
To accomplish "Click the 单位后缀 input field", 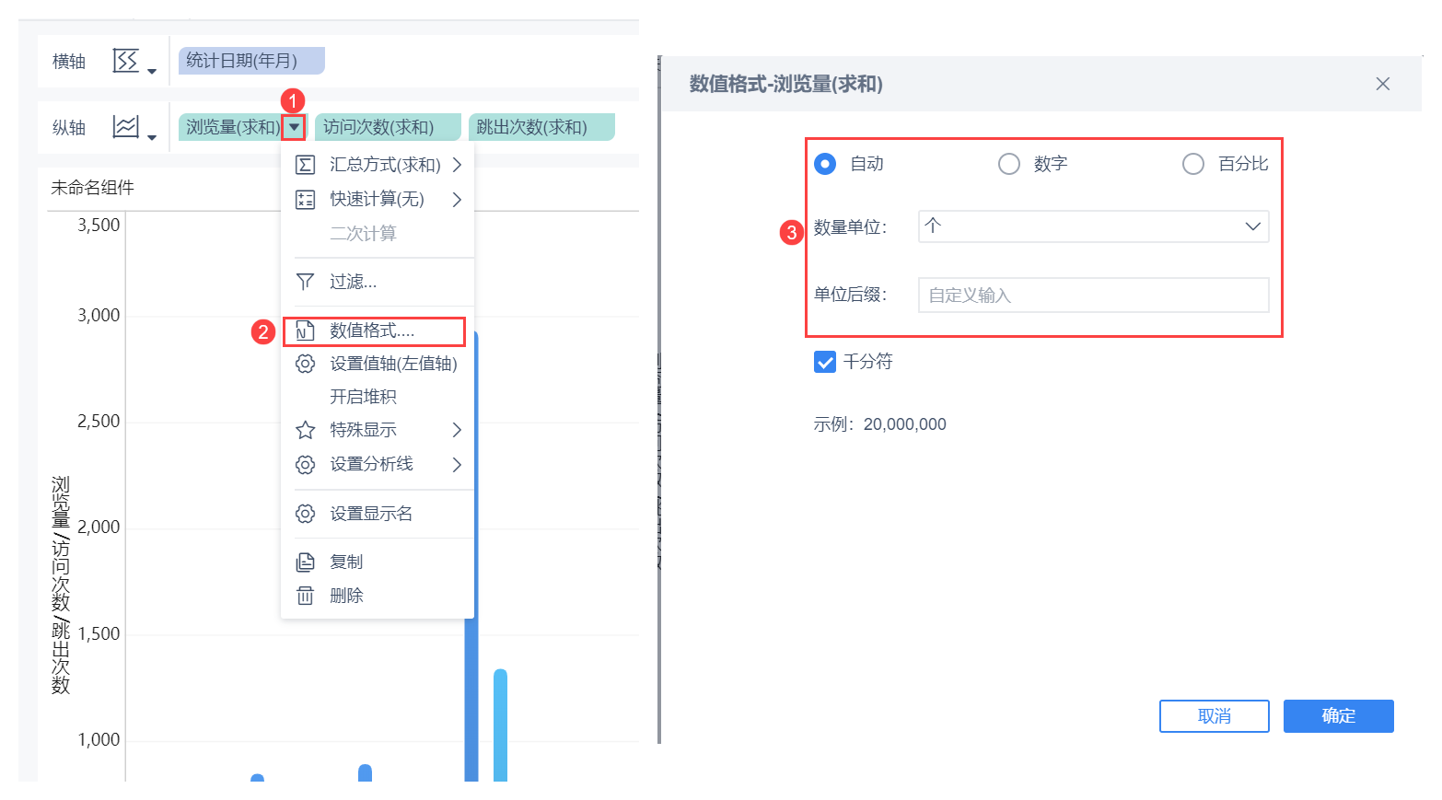I will pyautogui.click(x=1093, y=296).
